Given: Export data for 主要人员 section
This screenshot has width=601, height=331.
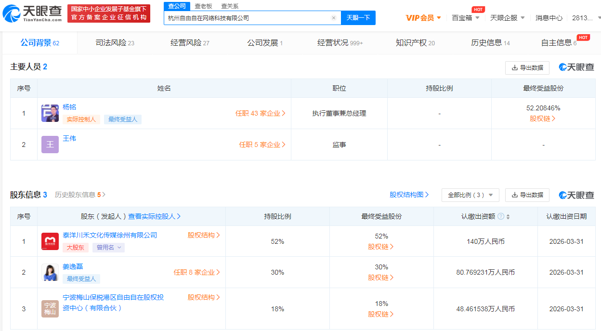Looking at the screenshot, I should (527, 67).
